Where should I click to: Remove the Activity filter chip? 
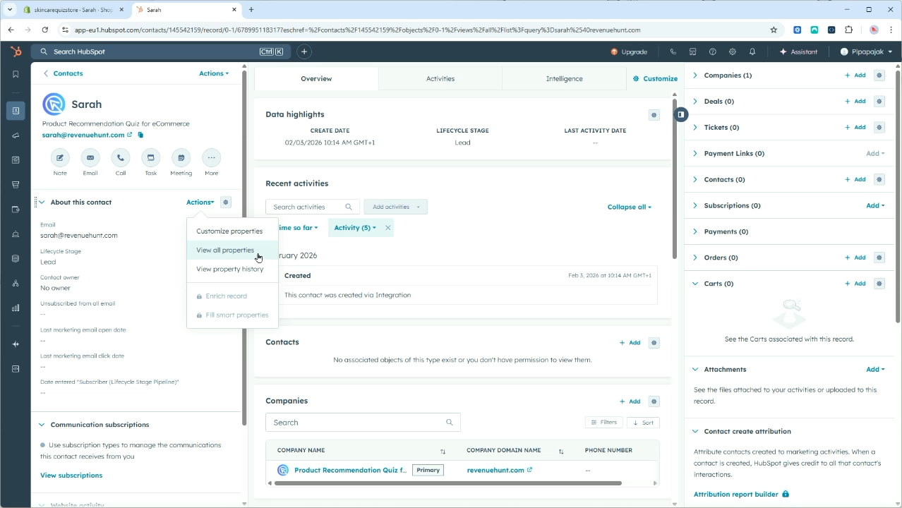tap(387, 227)
